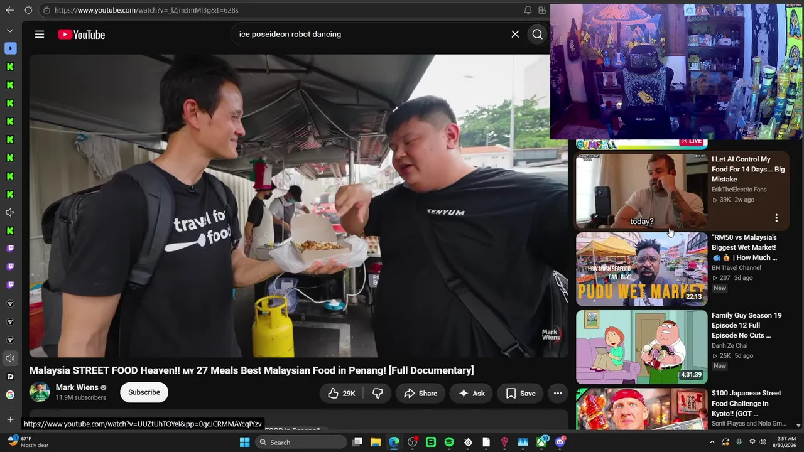The image size is (804, 452).
Task: Open the weather widget showing 87°F
Action: pos(26,443)
